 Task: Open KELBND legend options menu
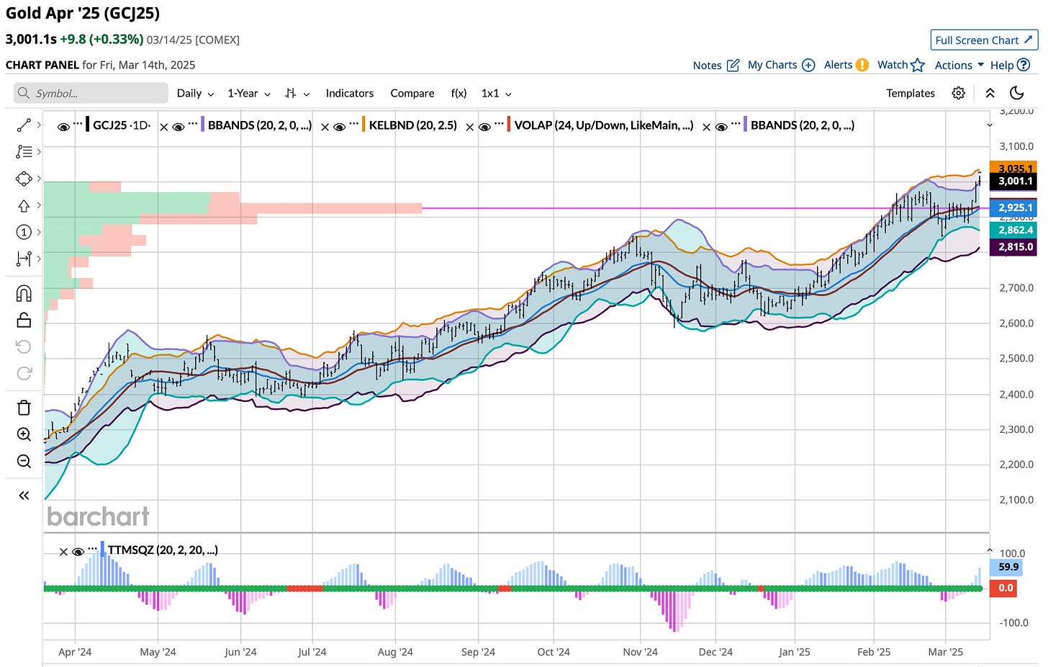tap(354, 124)
